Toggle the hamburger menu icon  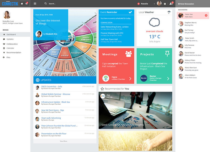pos(35,4)
